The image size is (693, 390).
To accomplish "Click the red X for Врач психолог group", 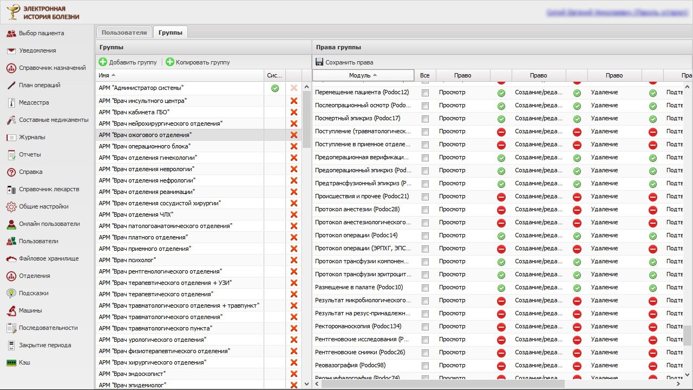I will (294, 260).
